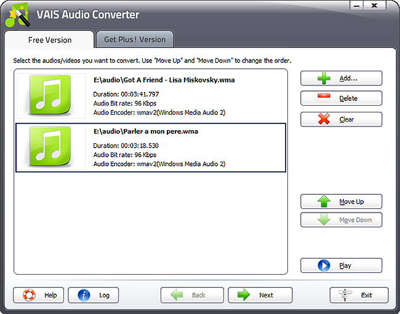
Task: Click the Add... button label
Action: [348, 78]
